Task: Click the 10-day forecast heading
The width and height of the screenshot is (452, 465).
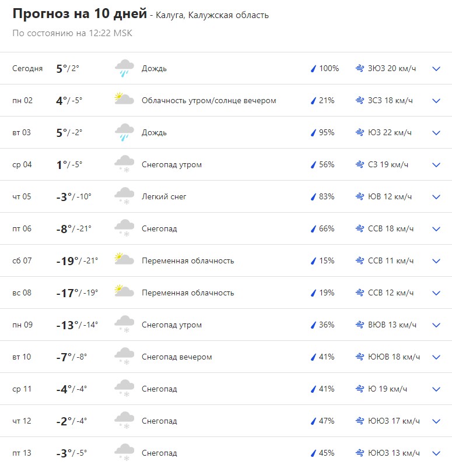Action: tap(79, 15)
